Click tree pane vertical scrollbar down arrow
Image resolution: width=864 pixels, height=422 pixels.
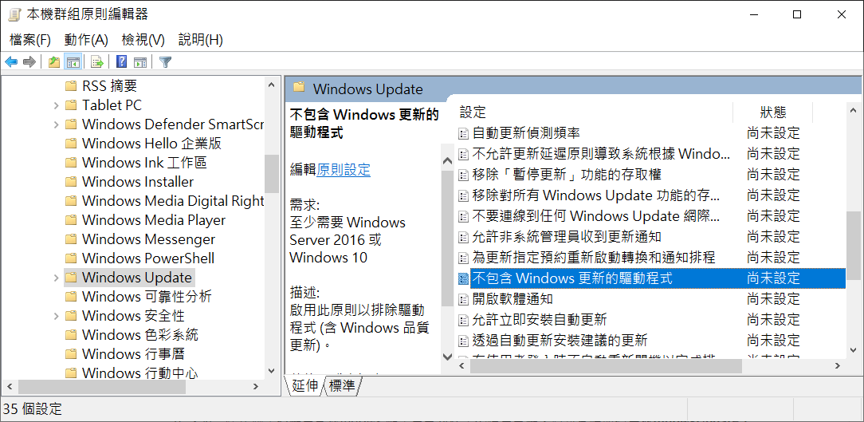[x=271, y=371]
